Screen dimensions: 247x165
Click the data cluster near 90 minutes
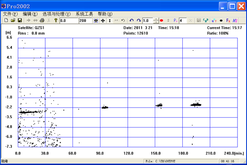[x=105, y=108]
